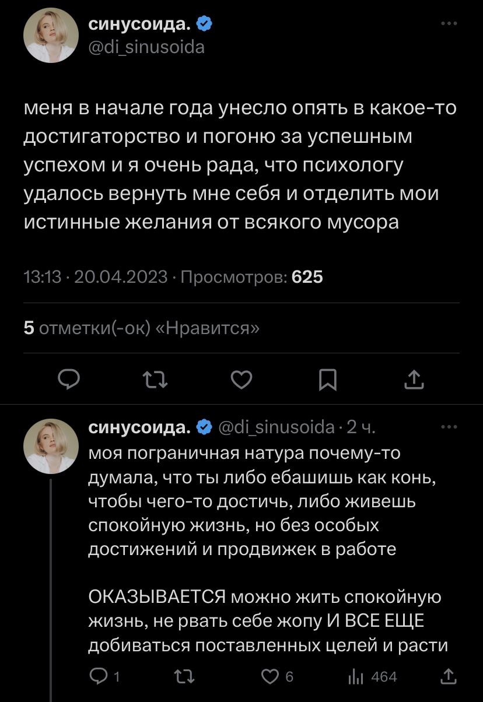Reply to the main tweet
Image resolution: width=483 pixels, height=702 pixels.
point(69,380)
